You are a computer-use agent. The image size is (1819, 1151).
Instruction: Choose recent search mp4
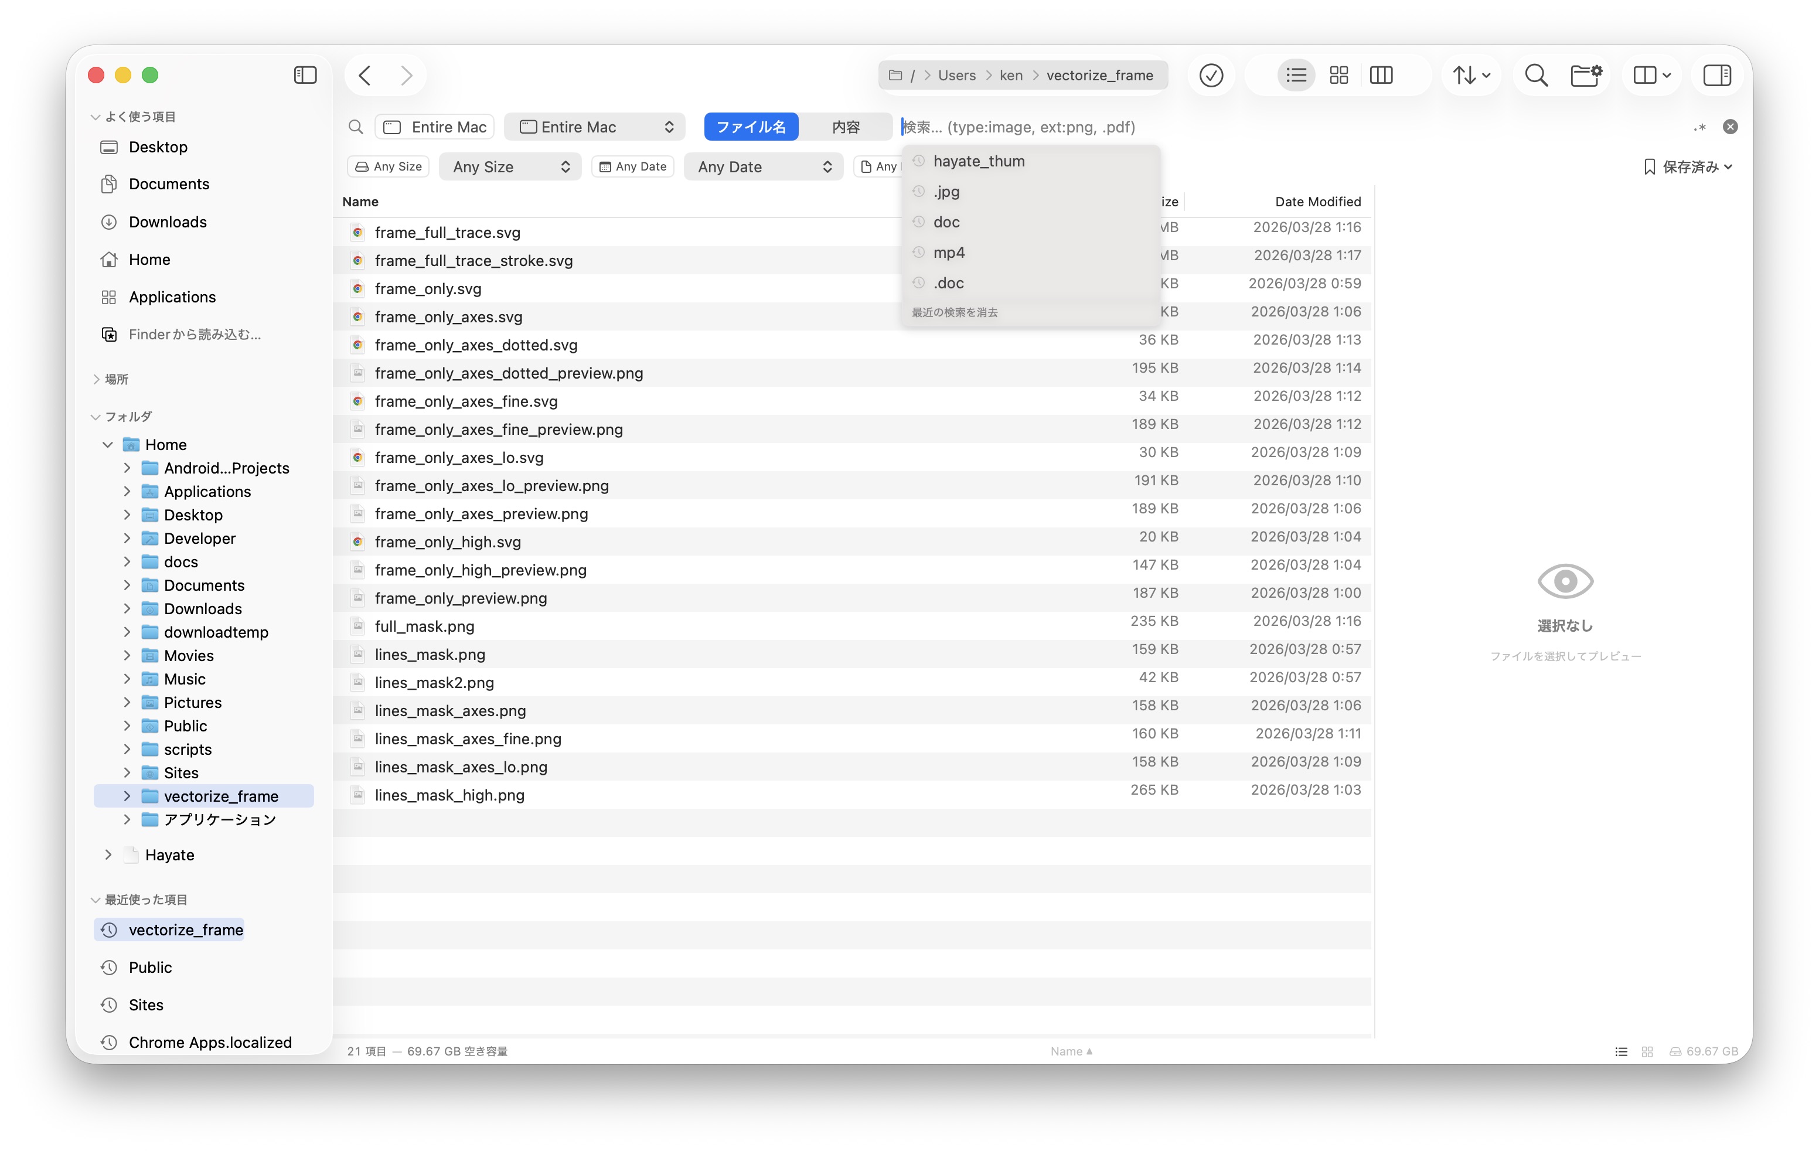point(1031,252)
